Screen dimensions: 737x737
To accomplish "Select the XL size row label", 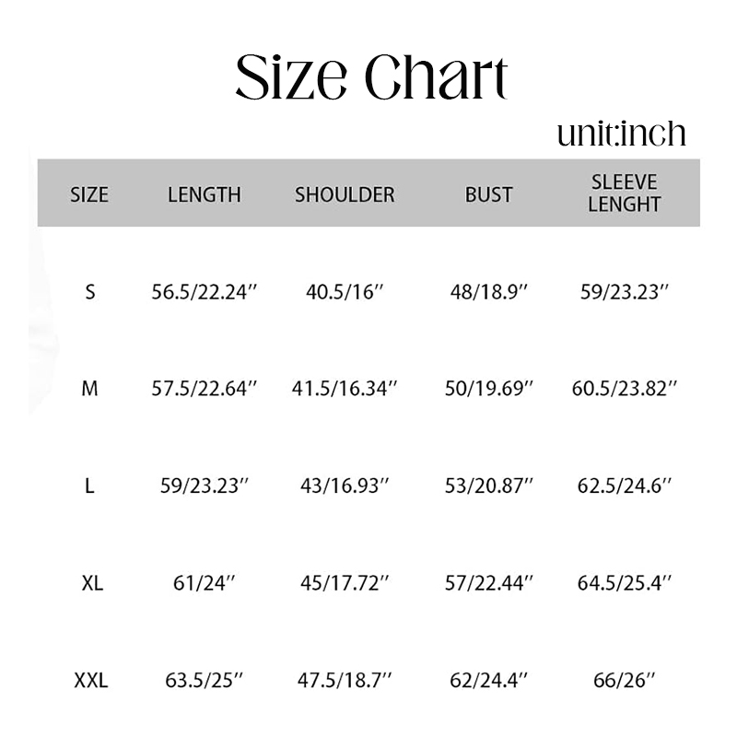I will 91,583.
